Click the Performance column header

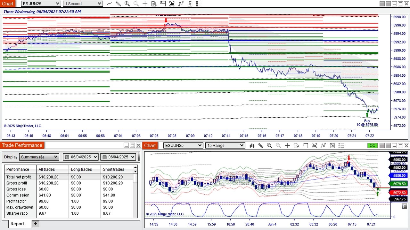[20, 169]
